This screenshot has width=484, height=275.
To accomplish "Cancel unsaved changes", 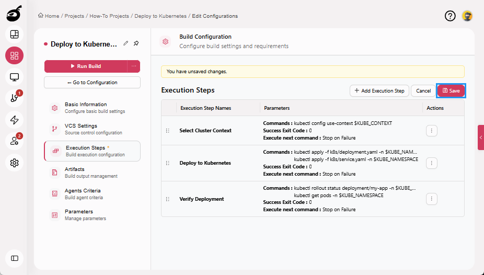I will [423, 91].
